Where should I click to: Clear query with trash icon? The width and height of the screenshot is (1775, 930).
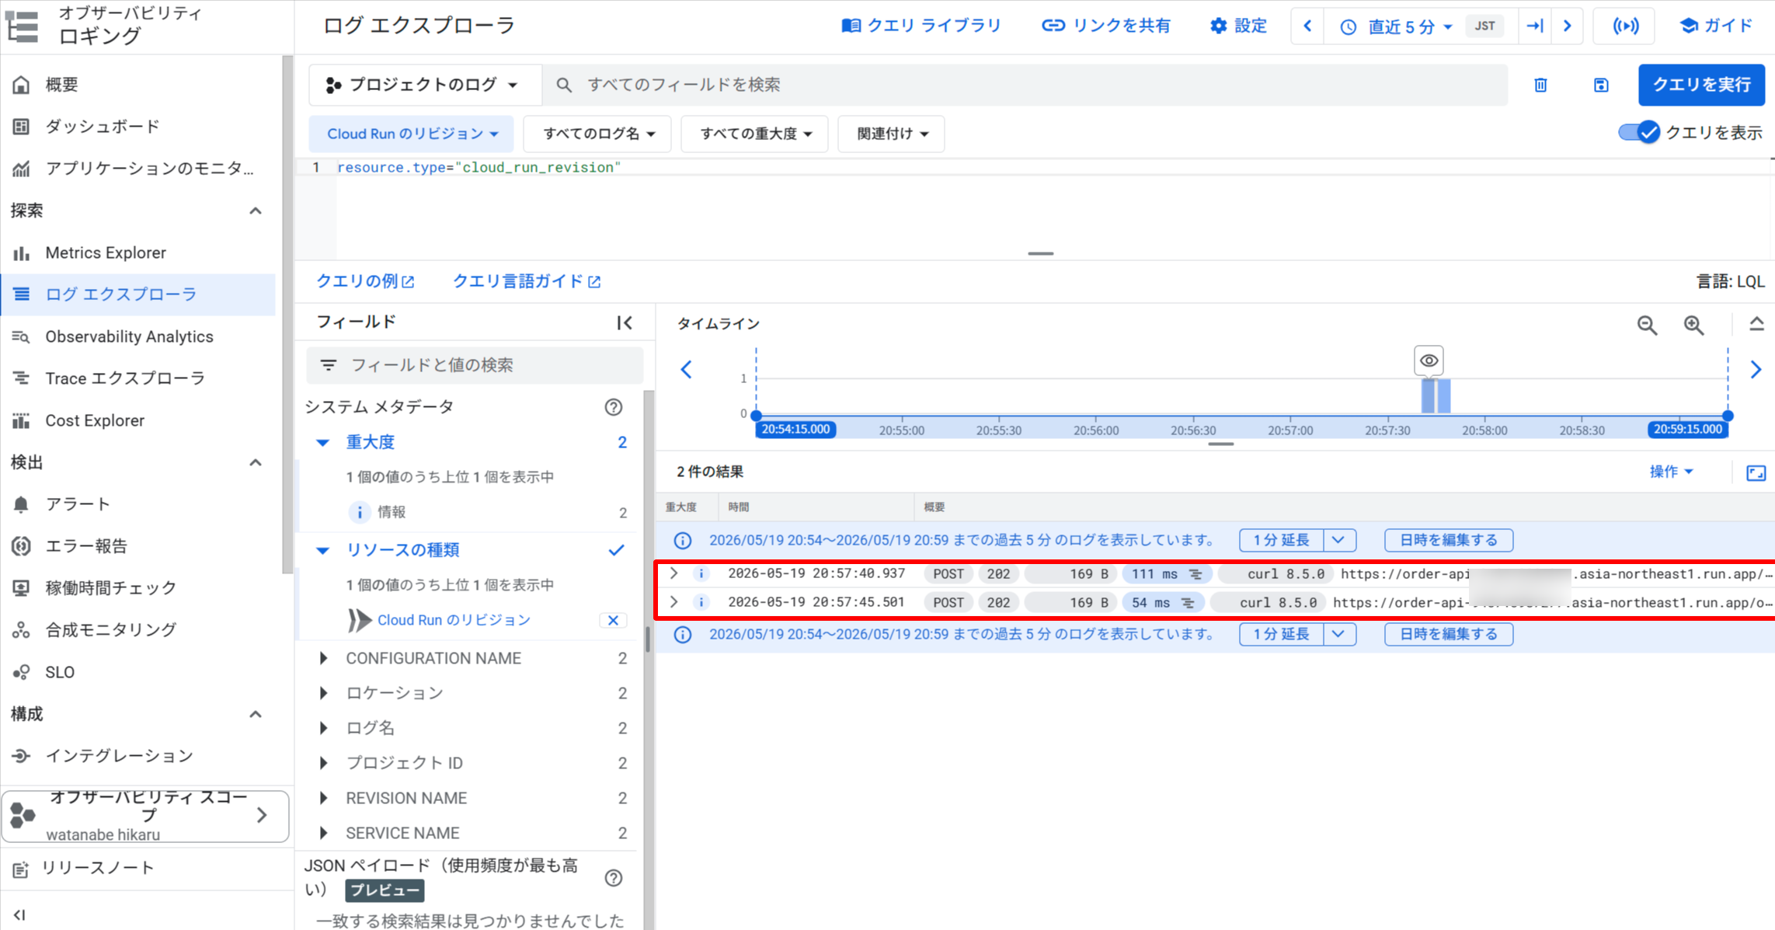coord(1540,85)
